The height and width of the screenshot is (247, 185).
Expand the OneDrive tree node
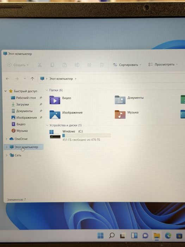pyautogui.click(x=6, y=139)
